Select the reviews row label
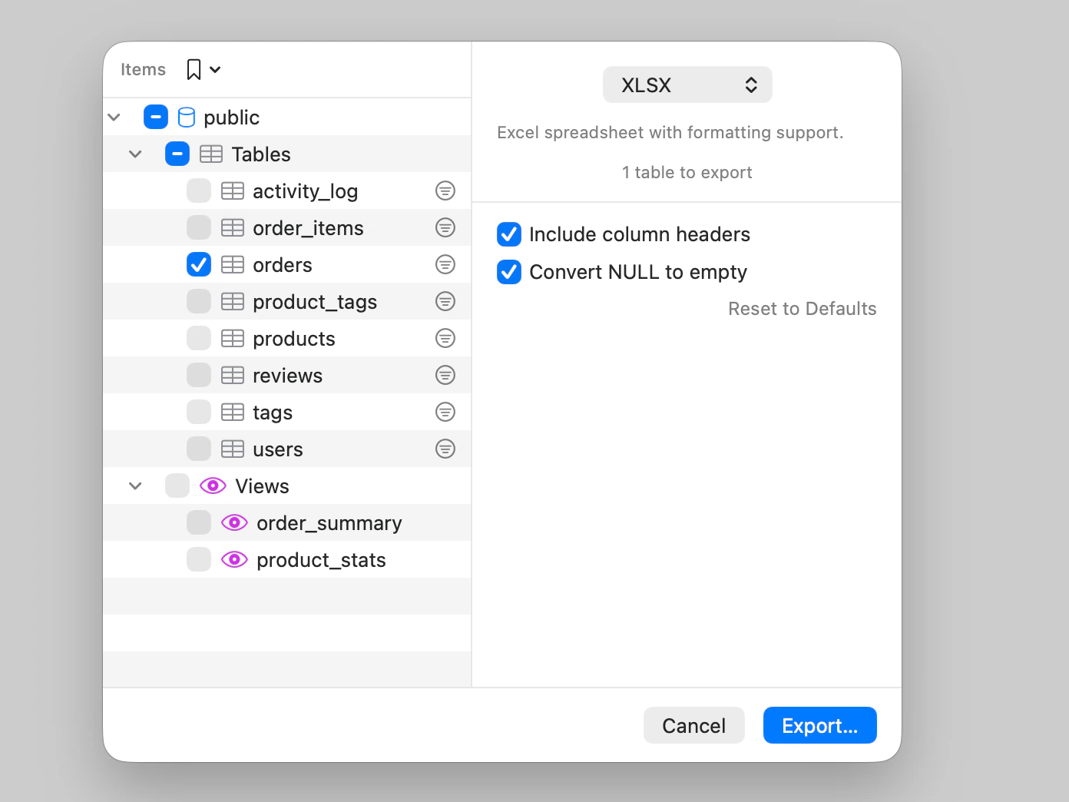1069x802 pixels. pyautogui.click(x=287, y=376)
